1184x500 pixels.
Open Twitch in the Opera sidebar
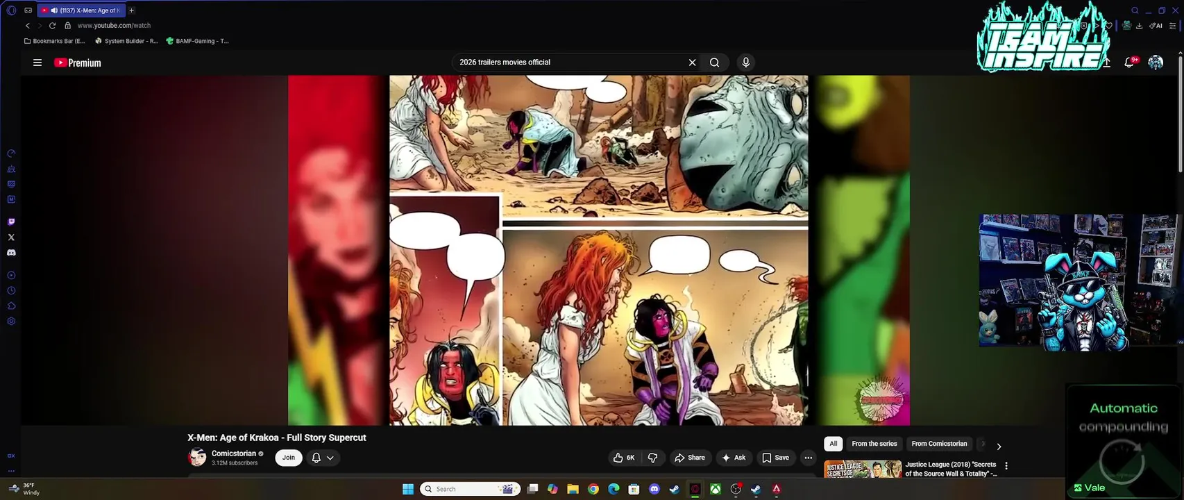(11, 222)
